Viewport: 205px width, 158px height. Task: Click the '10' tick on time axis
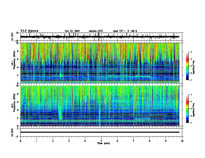182,141
